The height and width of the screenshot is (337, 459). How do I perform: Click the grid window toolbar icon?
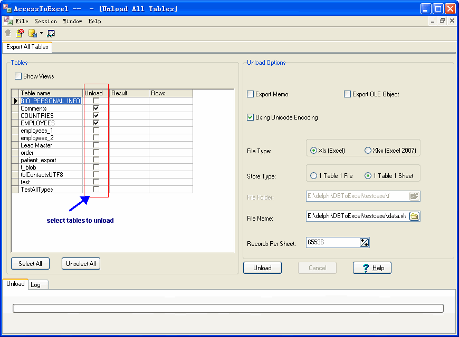(x=51, y=34)
